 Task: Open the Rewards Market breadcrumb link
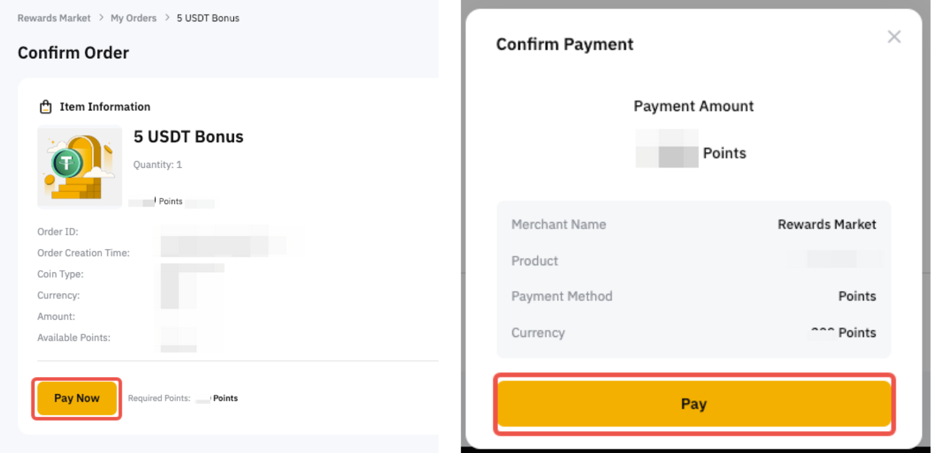click(x=54, y=18)
